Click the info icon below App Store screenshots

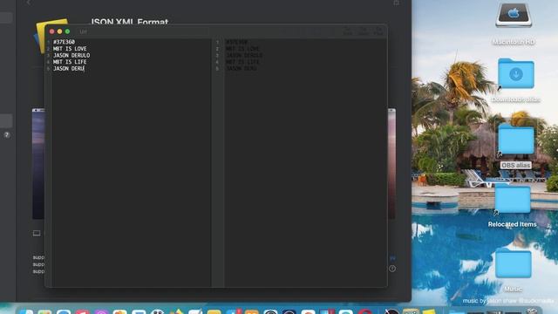(x=392, y=269)
